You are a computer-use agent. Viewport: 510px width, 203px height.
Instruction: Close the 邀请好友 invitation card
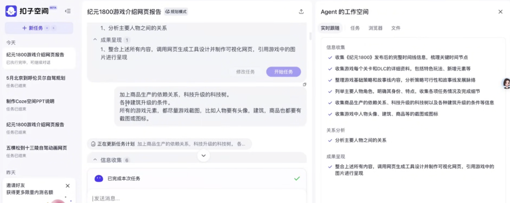pyautogui.click(x=68, y=186)
